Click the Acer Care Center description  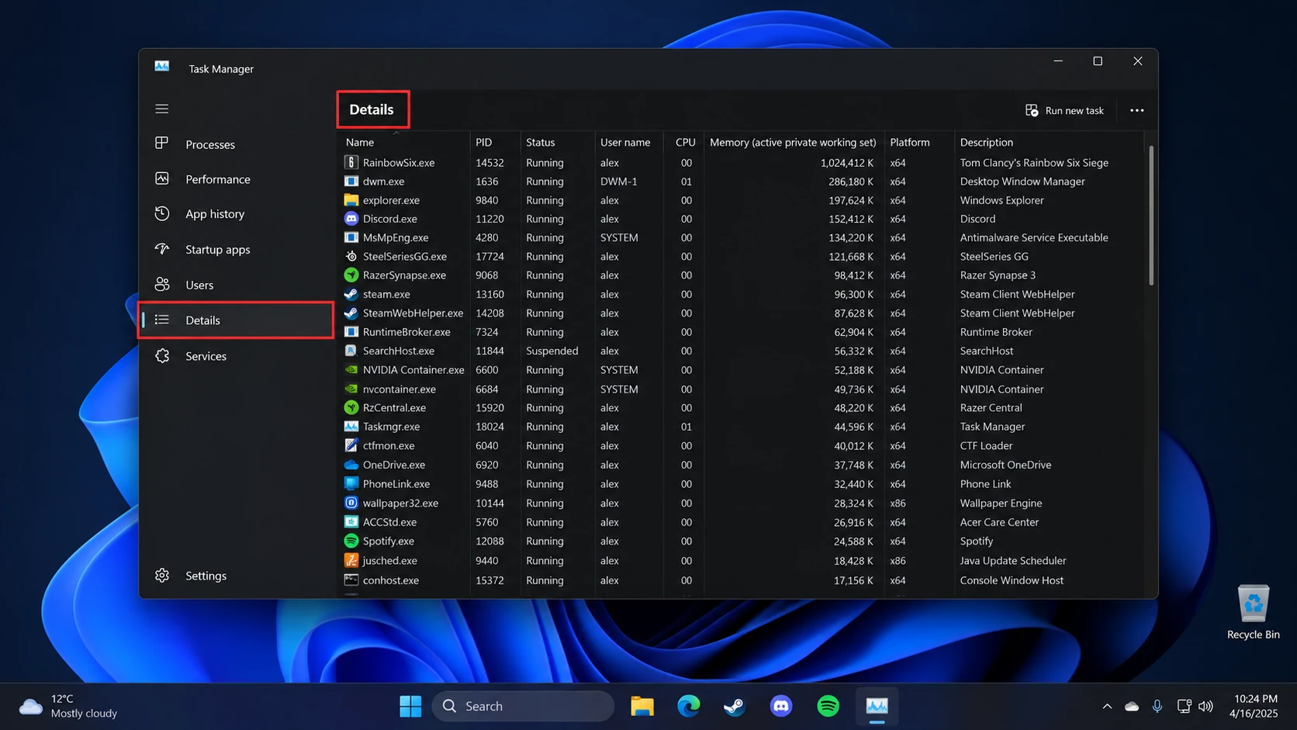coord(999,522)
